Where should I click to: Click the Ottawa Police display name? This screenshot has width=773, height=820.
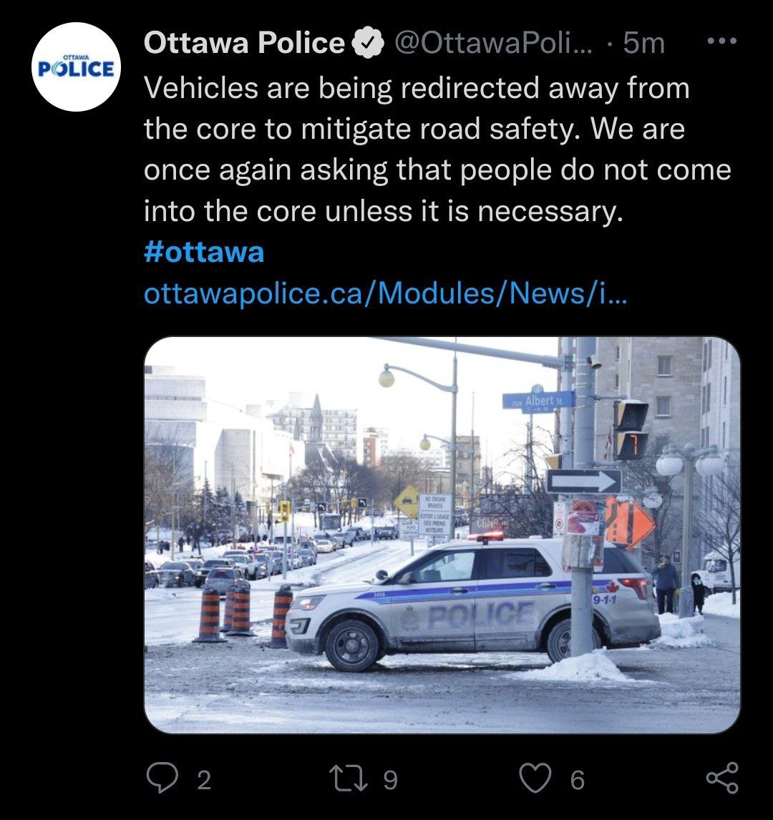pos(244,43)
